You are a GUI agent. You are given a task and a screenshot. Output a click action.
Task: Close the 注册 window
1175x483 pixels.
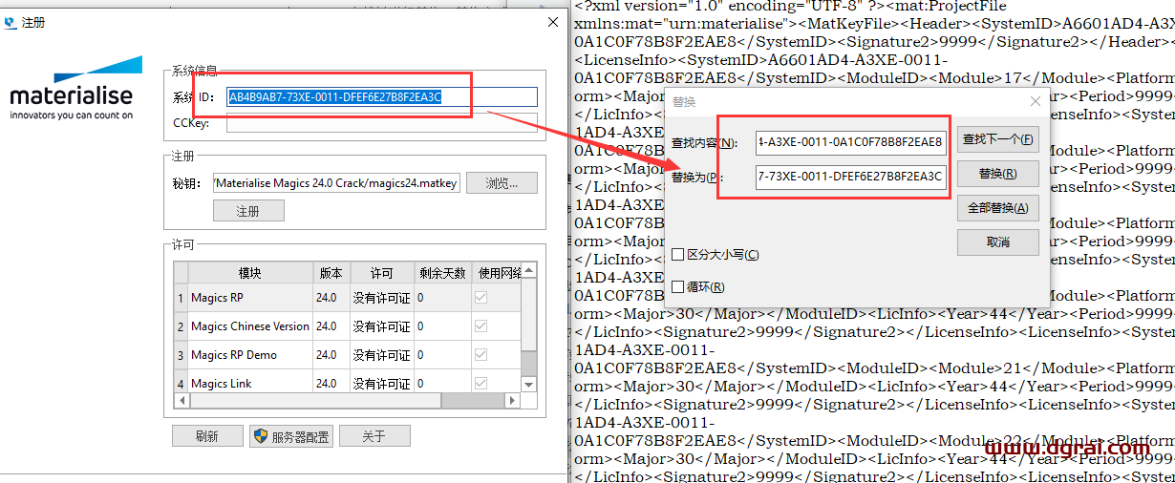click(x=553, y=22)
